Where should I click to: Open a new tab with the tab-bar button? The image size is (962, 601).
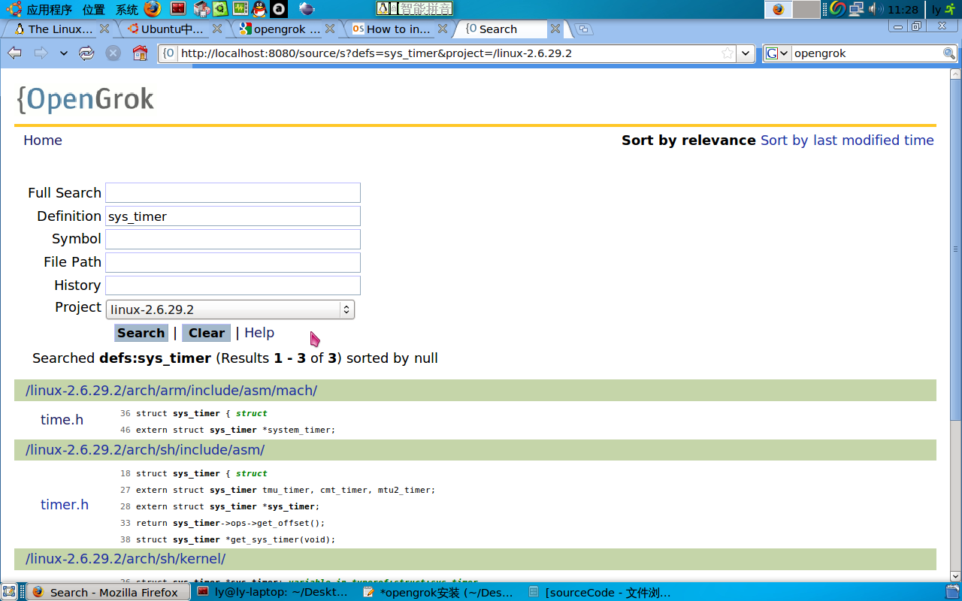[x=583, y=29]
